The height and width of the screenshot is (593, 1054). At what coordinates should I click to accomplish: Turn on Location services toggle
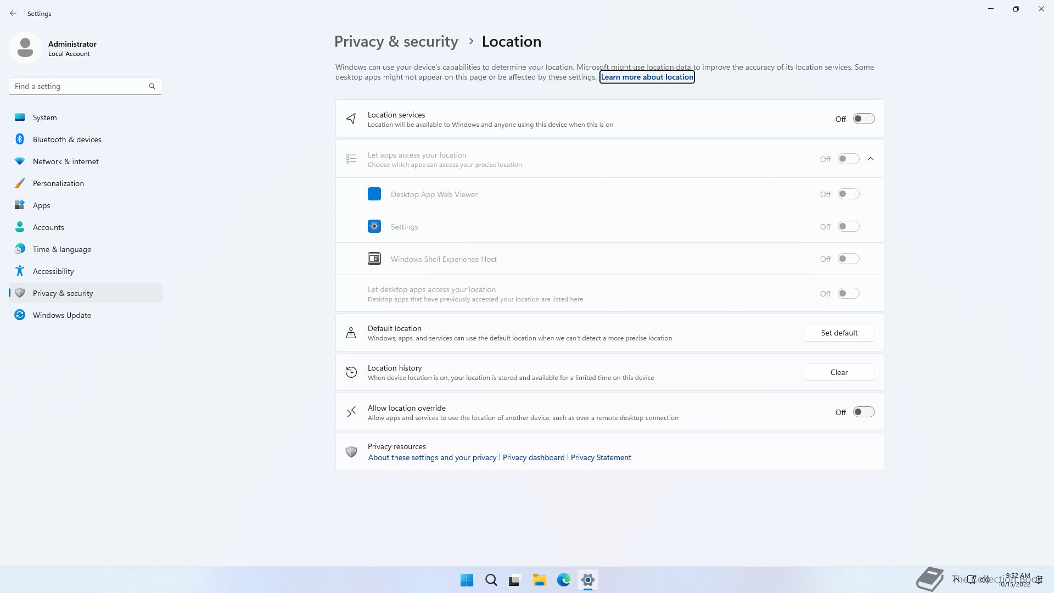(x=864, y=119)
